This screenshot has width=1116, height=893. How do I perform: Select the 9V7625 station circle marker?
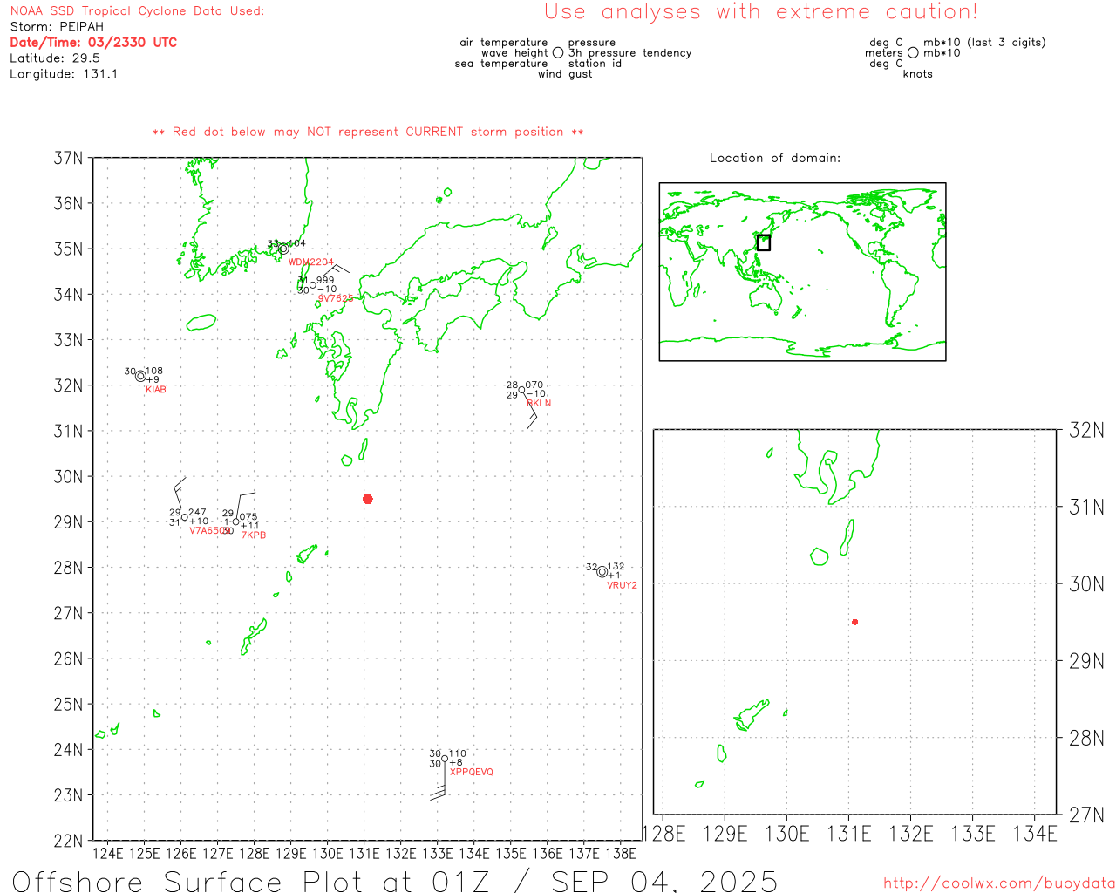point(312,285)
